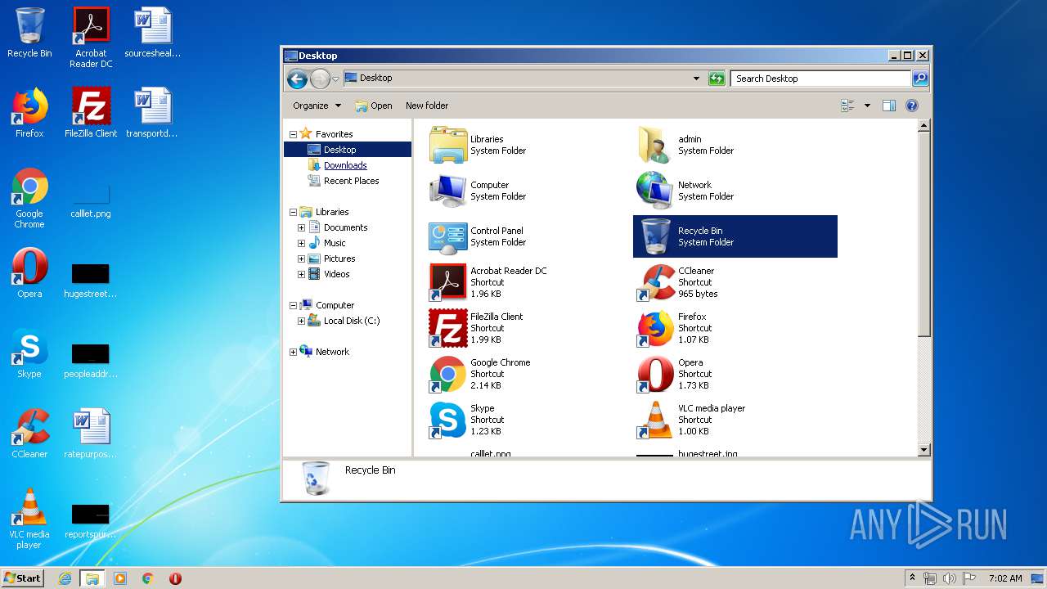The width and height of the screenshot is (1047, 589).
Task: Toggle the preview pane button
Action: click(x=889, y=106)
